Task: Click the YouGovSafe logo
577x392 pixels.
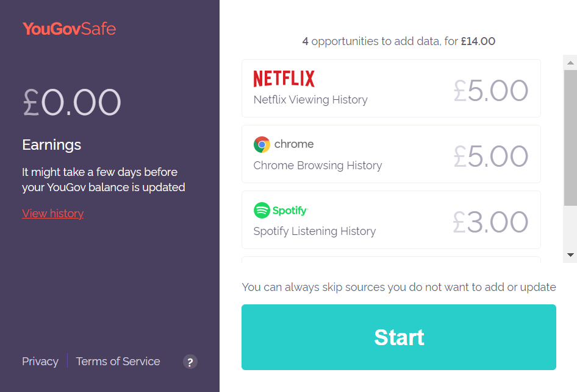Action: pos(69,28)
